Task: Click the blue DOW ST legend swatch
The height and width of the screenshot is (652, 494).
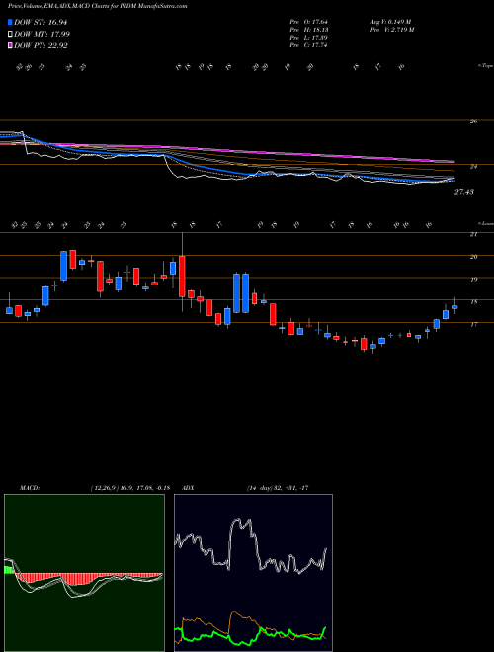Action: pos(11,23)
